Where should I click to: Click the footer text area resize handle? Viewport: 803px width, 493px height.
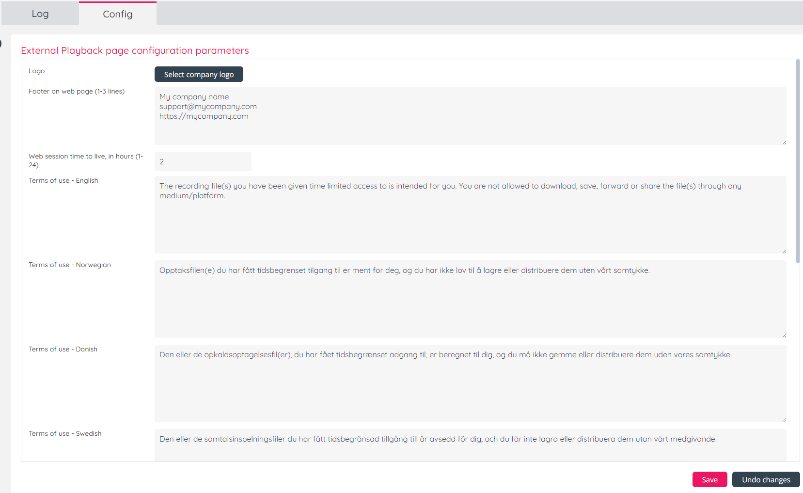[x=784, y=142]
